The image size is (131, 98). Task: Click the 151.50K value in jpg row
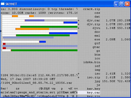point(109,81)
